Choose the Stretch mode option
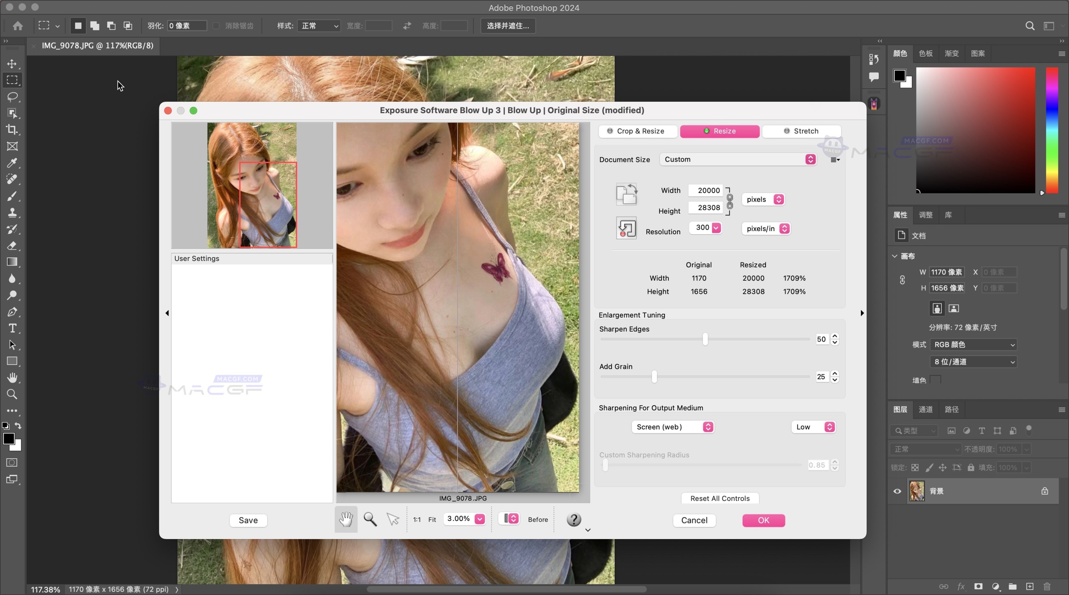The image size is (1069, 595). pos(801,131)
